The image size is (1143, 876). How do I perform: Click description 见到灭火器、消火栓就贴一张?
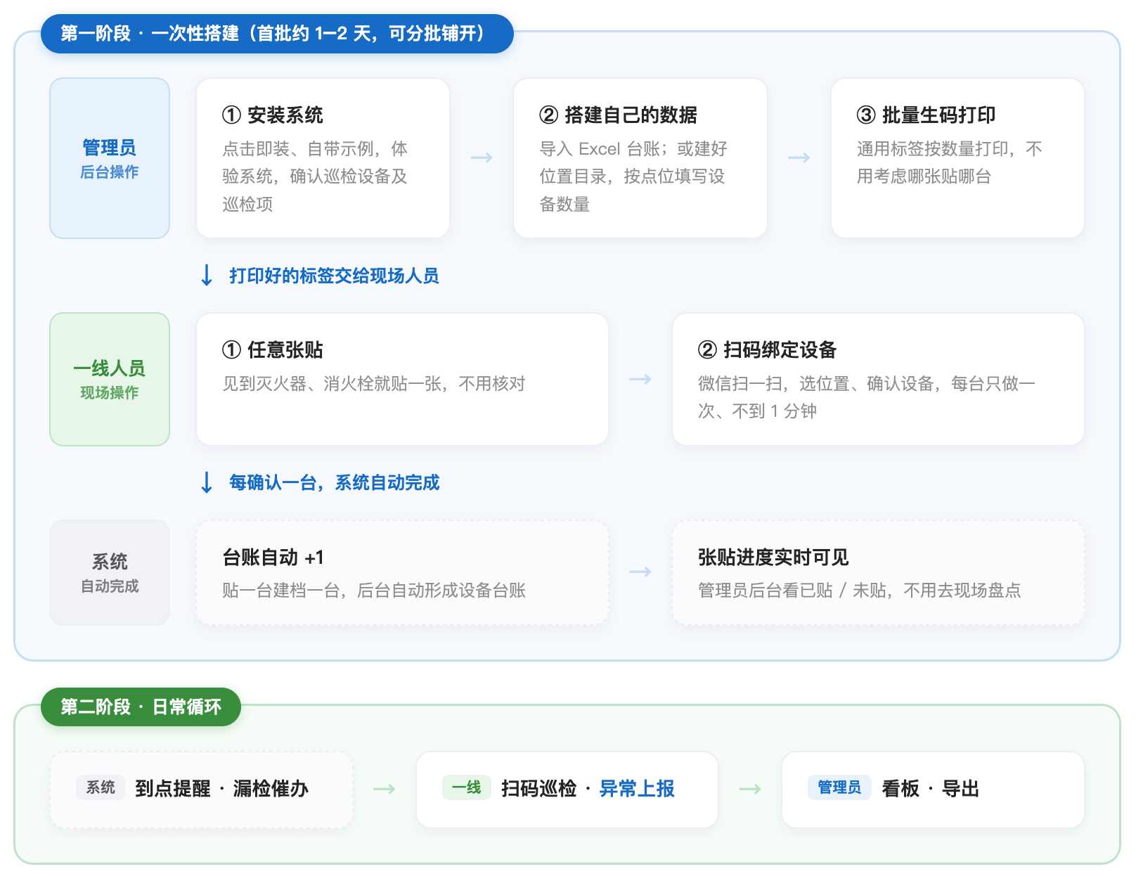pos(374,383)
